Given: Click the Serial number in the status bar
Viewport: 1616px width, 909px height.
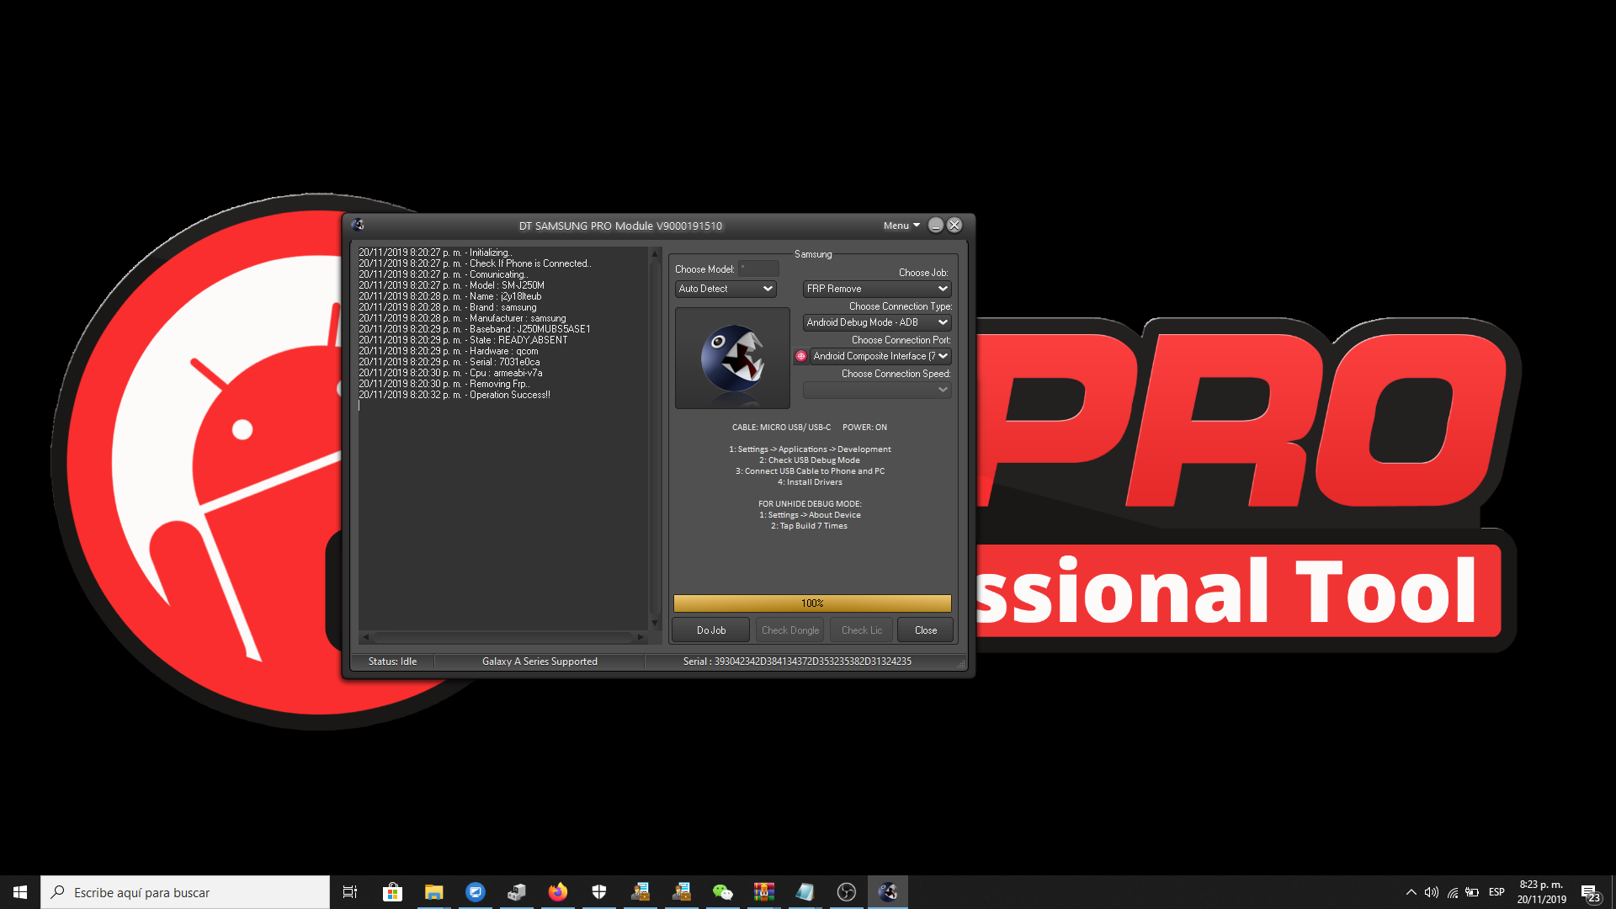Looking at the screenshot, I should [x=797, y=662].
